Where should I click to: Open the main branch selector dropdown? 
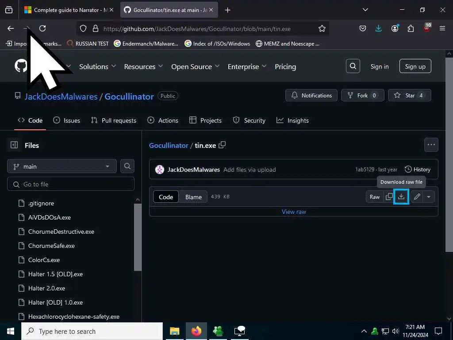[62, 166]
